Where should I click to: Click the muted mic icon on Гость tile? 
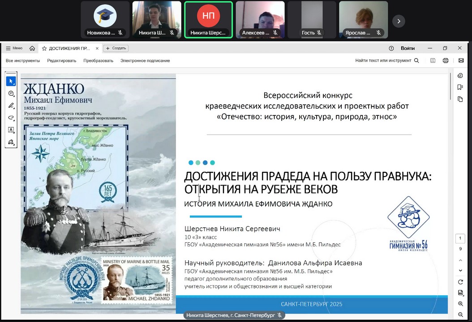(x=319, y=33)
